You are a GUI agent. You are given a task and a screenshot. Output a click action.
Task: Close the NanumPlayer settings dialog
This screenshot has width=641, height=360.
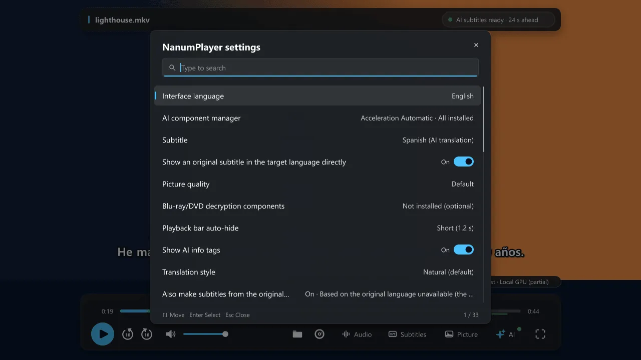[476, 45]
